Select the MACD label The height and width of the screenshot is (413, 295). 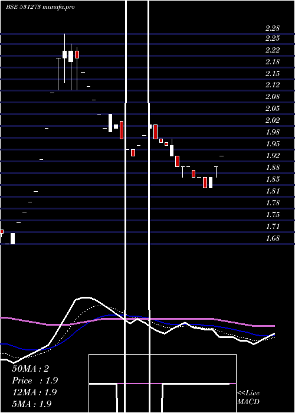point(248,402)
